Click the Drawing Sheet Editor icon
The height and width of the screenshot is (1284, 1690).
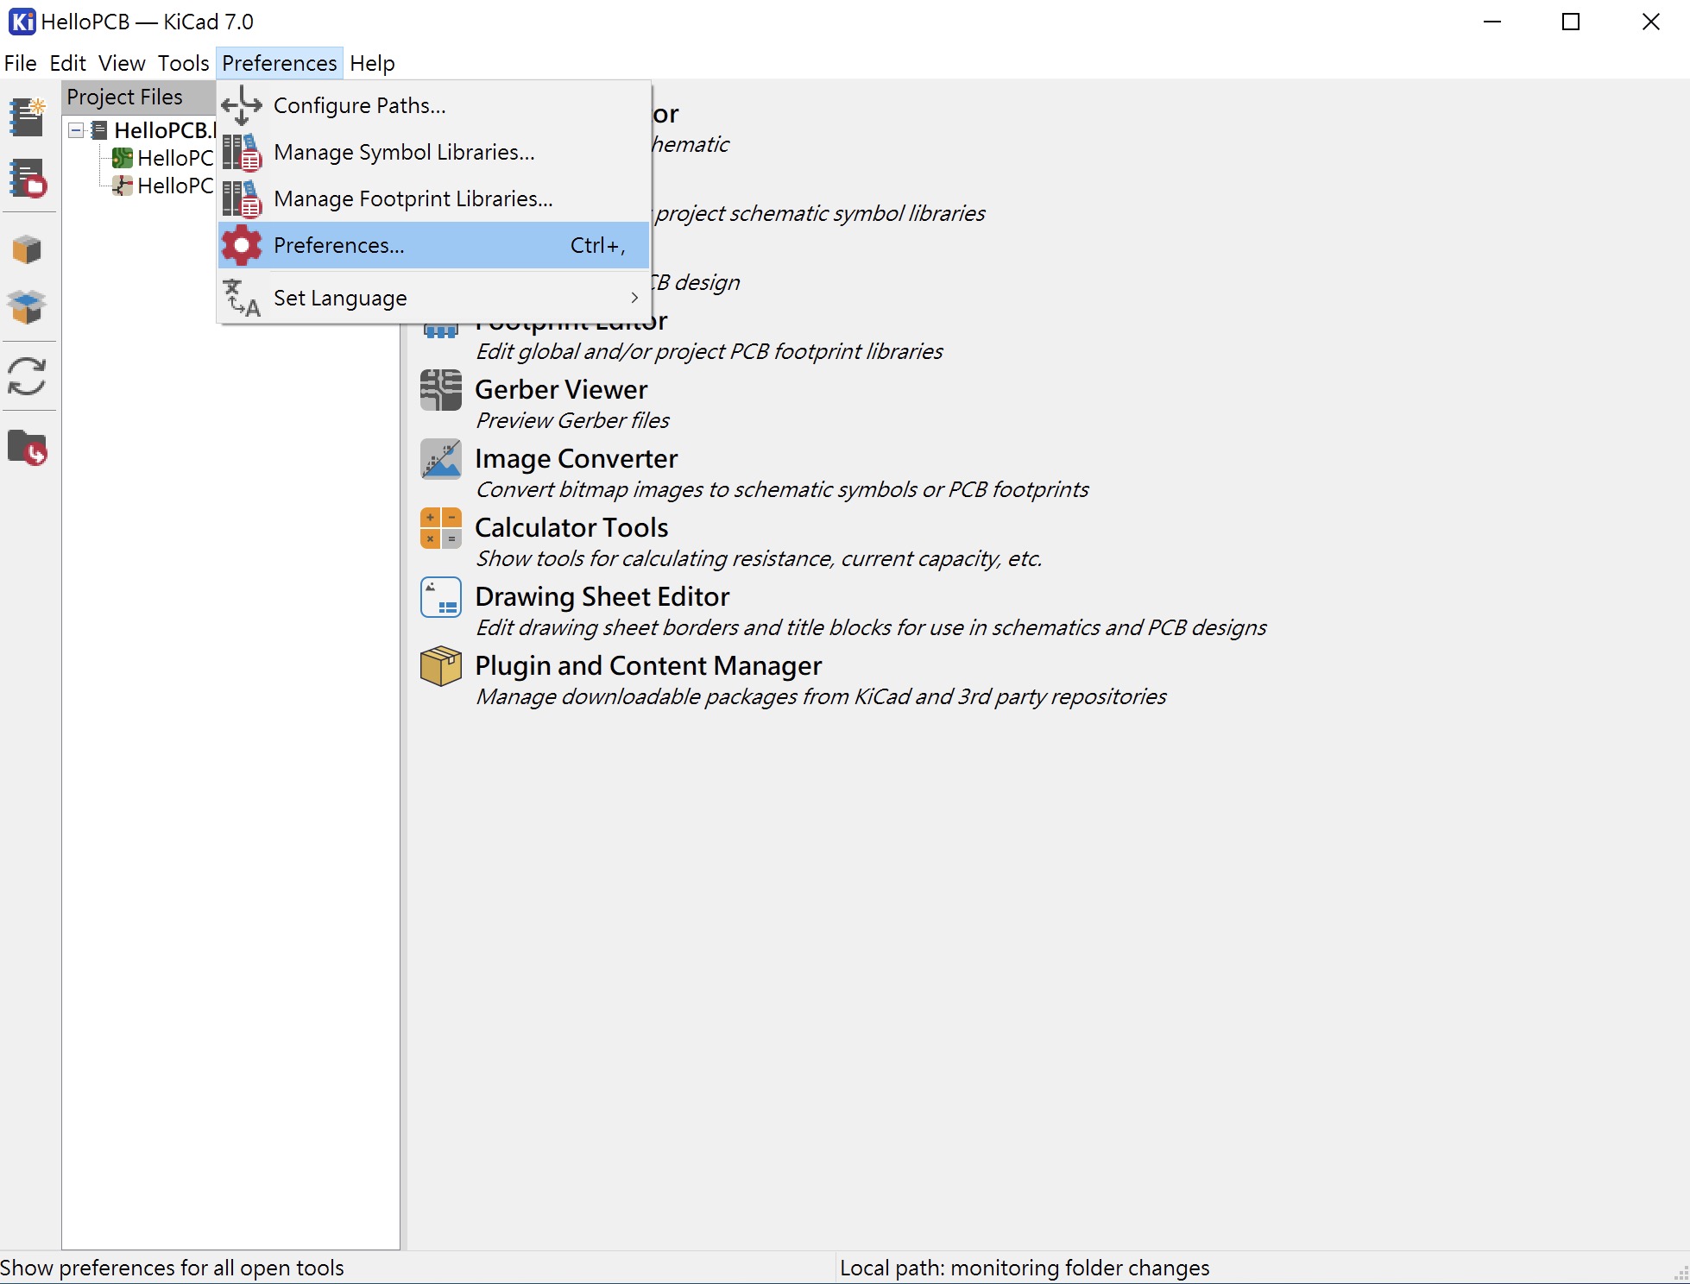click(x=441, y=597)
